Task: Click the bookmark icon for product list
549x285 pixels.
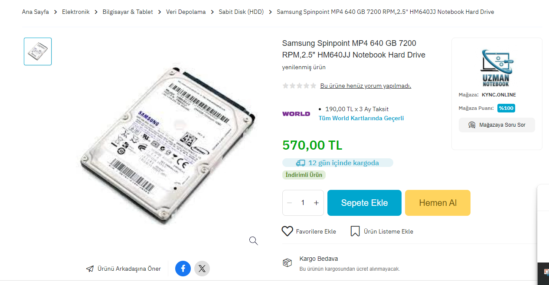Action: point(355,231)
